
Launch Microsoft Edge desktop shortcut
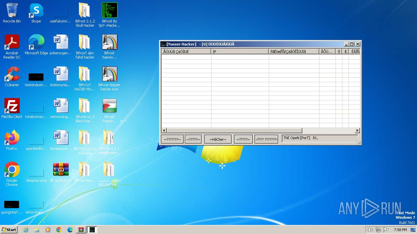[36, 45]
